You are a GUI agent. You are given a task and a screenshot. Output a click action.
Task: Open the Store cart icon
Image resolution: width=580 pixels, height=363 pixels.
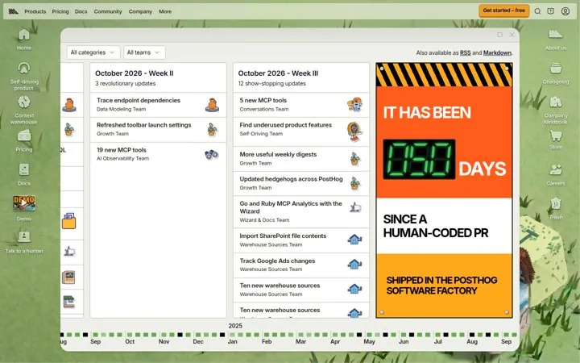pos(556,140)
